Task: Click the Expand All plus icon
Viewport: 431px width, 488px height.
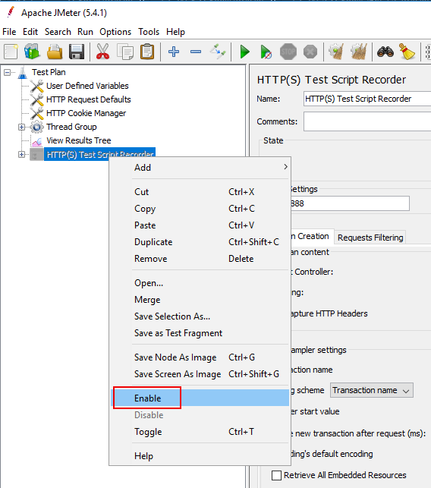Action: pos(174,52)
